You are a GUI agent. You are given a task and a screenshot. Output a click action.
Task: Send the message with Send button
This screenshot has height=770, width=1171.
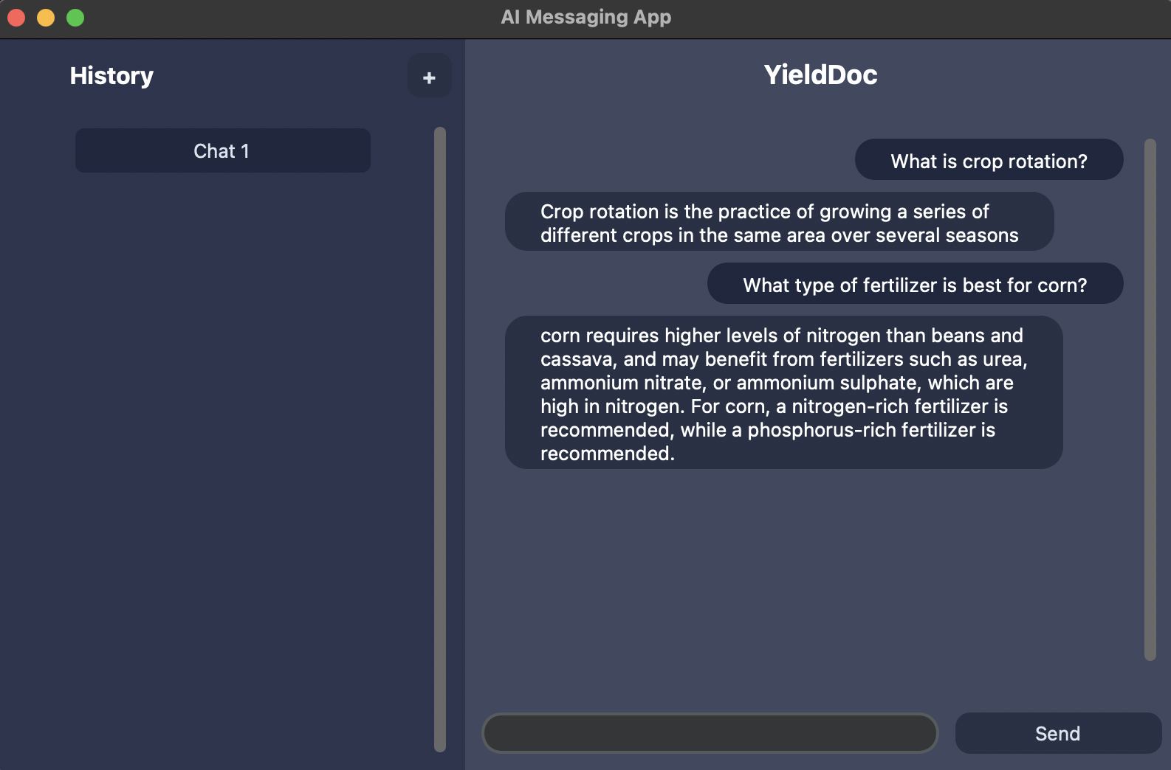[x=1058, y=733]
